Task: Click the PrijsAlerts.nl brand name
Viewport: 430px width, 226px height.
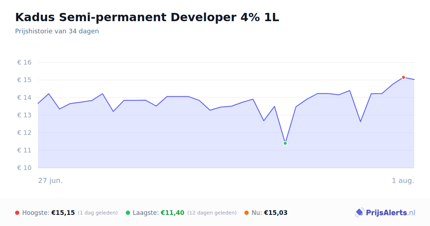Action: tap(391, 213)
